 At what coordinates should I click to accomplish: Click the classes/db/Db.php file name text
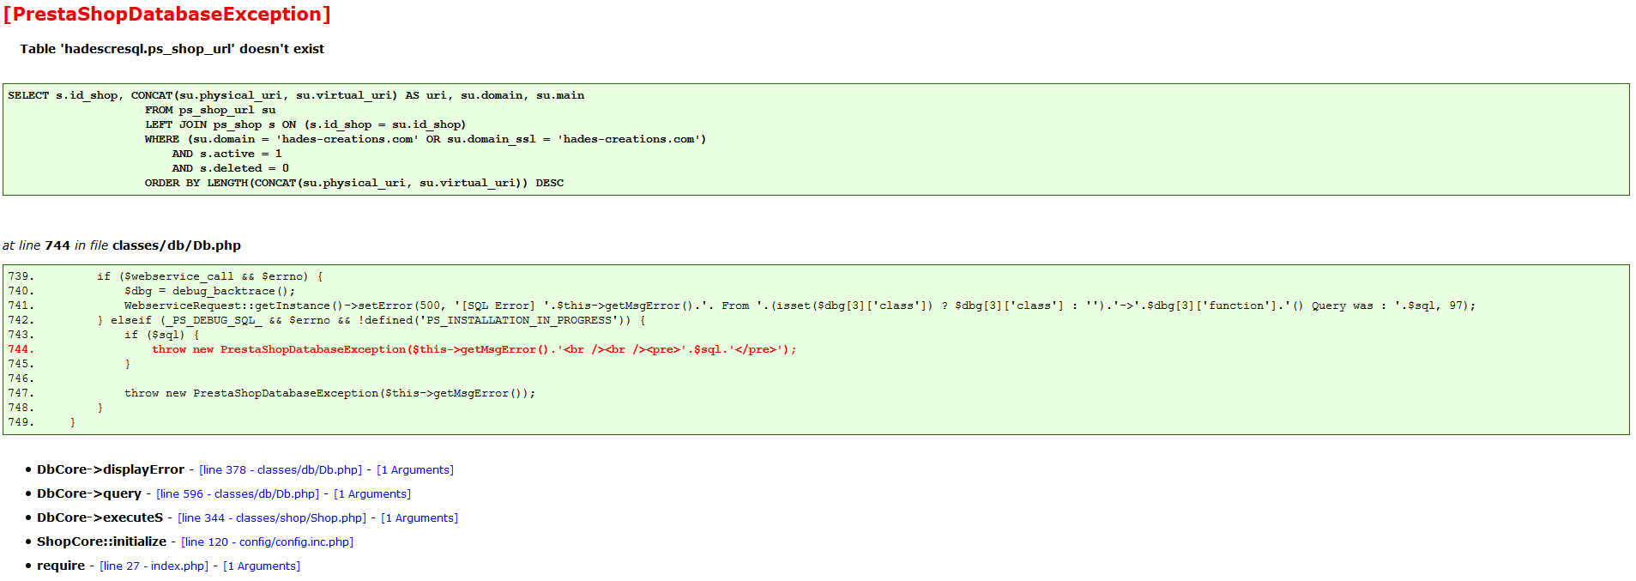pyautogui.click(x=177, y=245)
